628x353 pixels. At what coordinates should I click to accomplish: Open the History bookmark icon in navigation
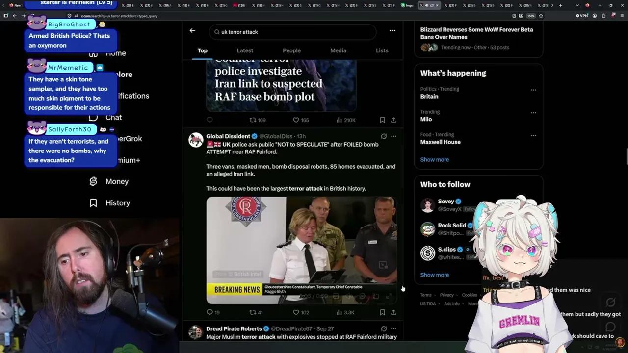coord(93,202)
